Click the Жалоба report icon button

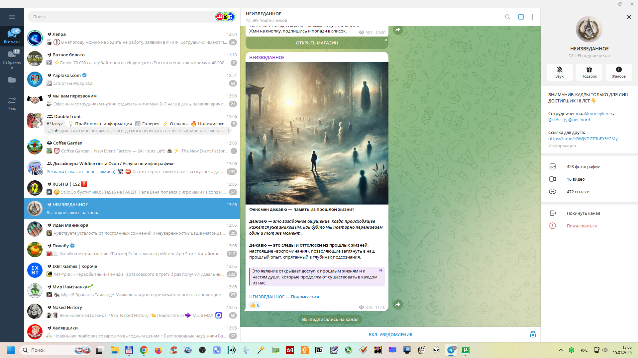(x=618, y=72)
